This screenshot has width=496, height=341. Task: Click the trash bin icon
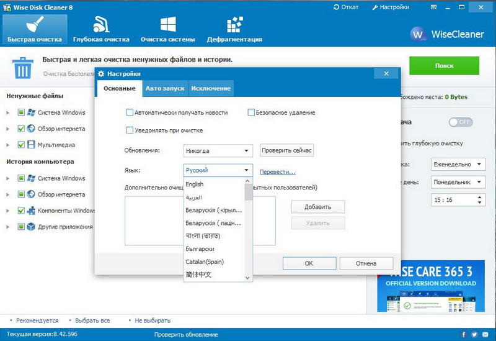[x=22, y=68]
